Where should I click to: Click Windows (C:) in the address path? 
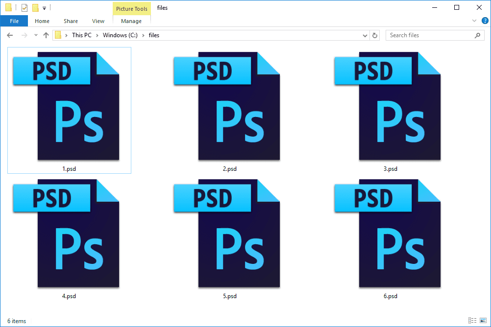click(120, 35)
